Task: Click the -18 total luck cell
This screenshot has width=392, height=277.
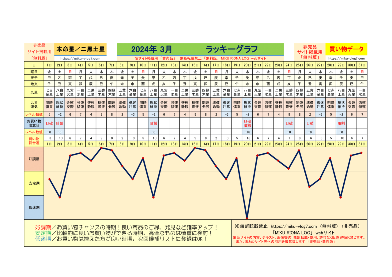Action: 247,138
